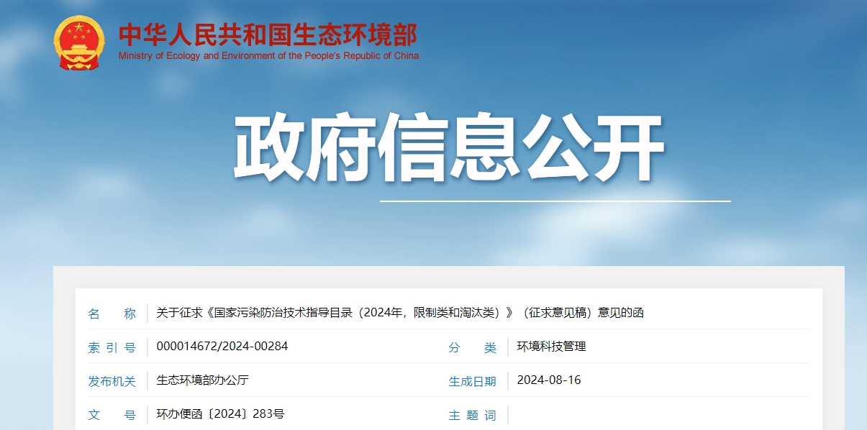This screenshot has height=430, width=867.
Task: Select the index number 000014672/2024-00284
Action: [217, 347]
